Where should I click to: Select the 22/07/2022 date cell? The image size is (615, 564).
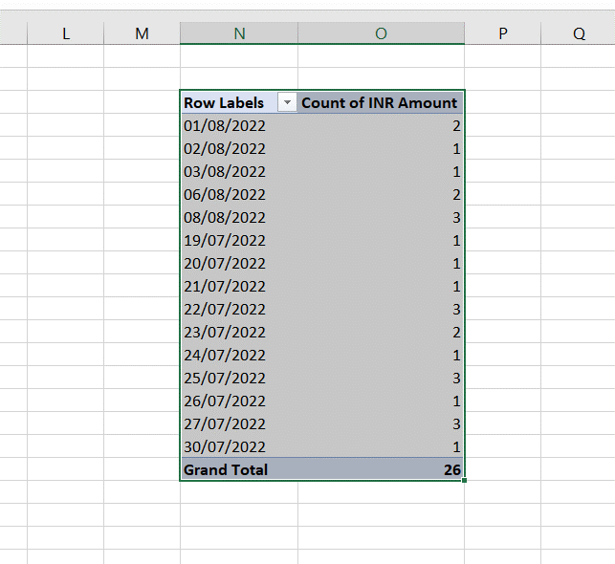(226, 310)
